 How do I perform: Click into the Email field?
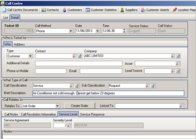(101, 71)
